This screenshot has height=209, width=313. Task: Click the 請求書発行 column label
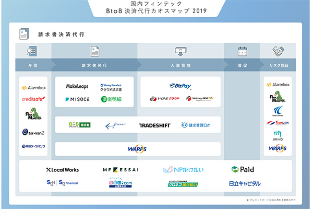94,65
